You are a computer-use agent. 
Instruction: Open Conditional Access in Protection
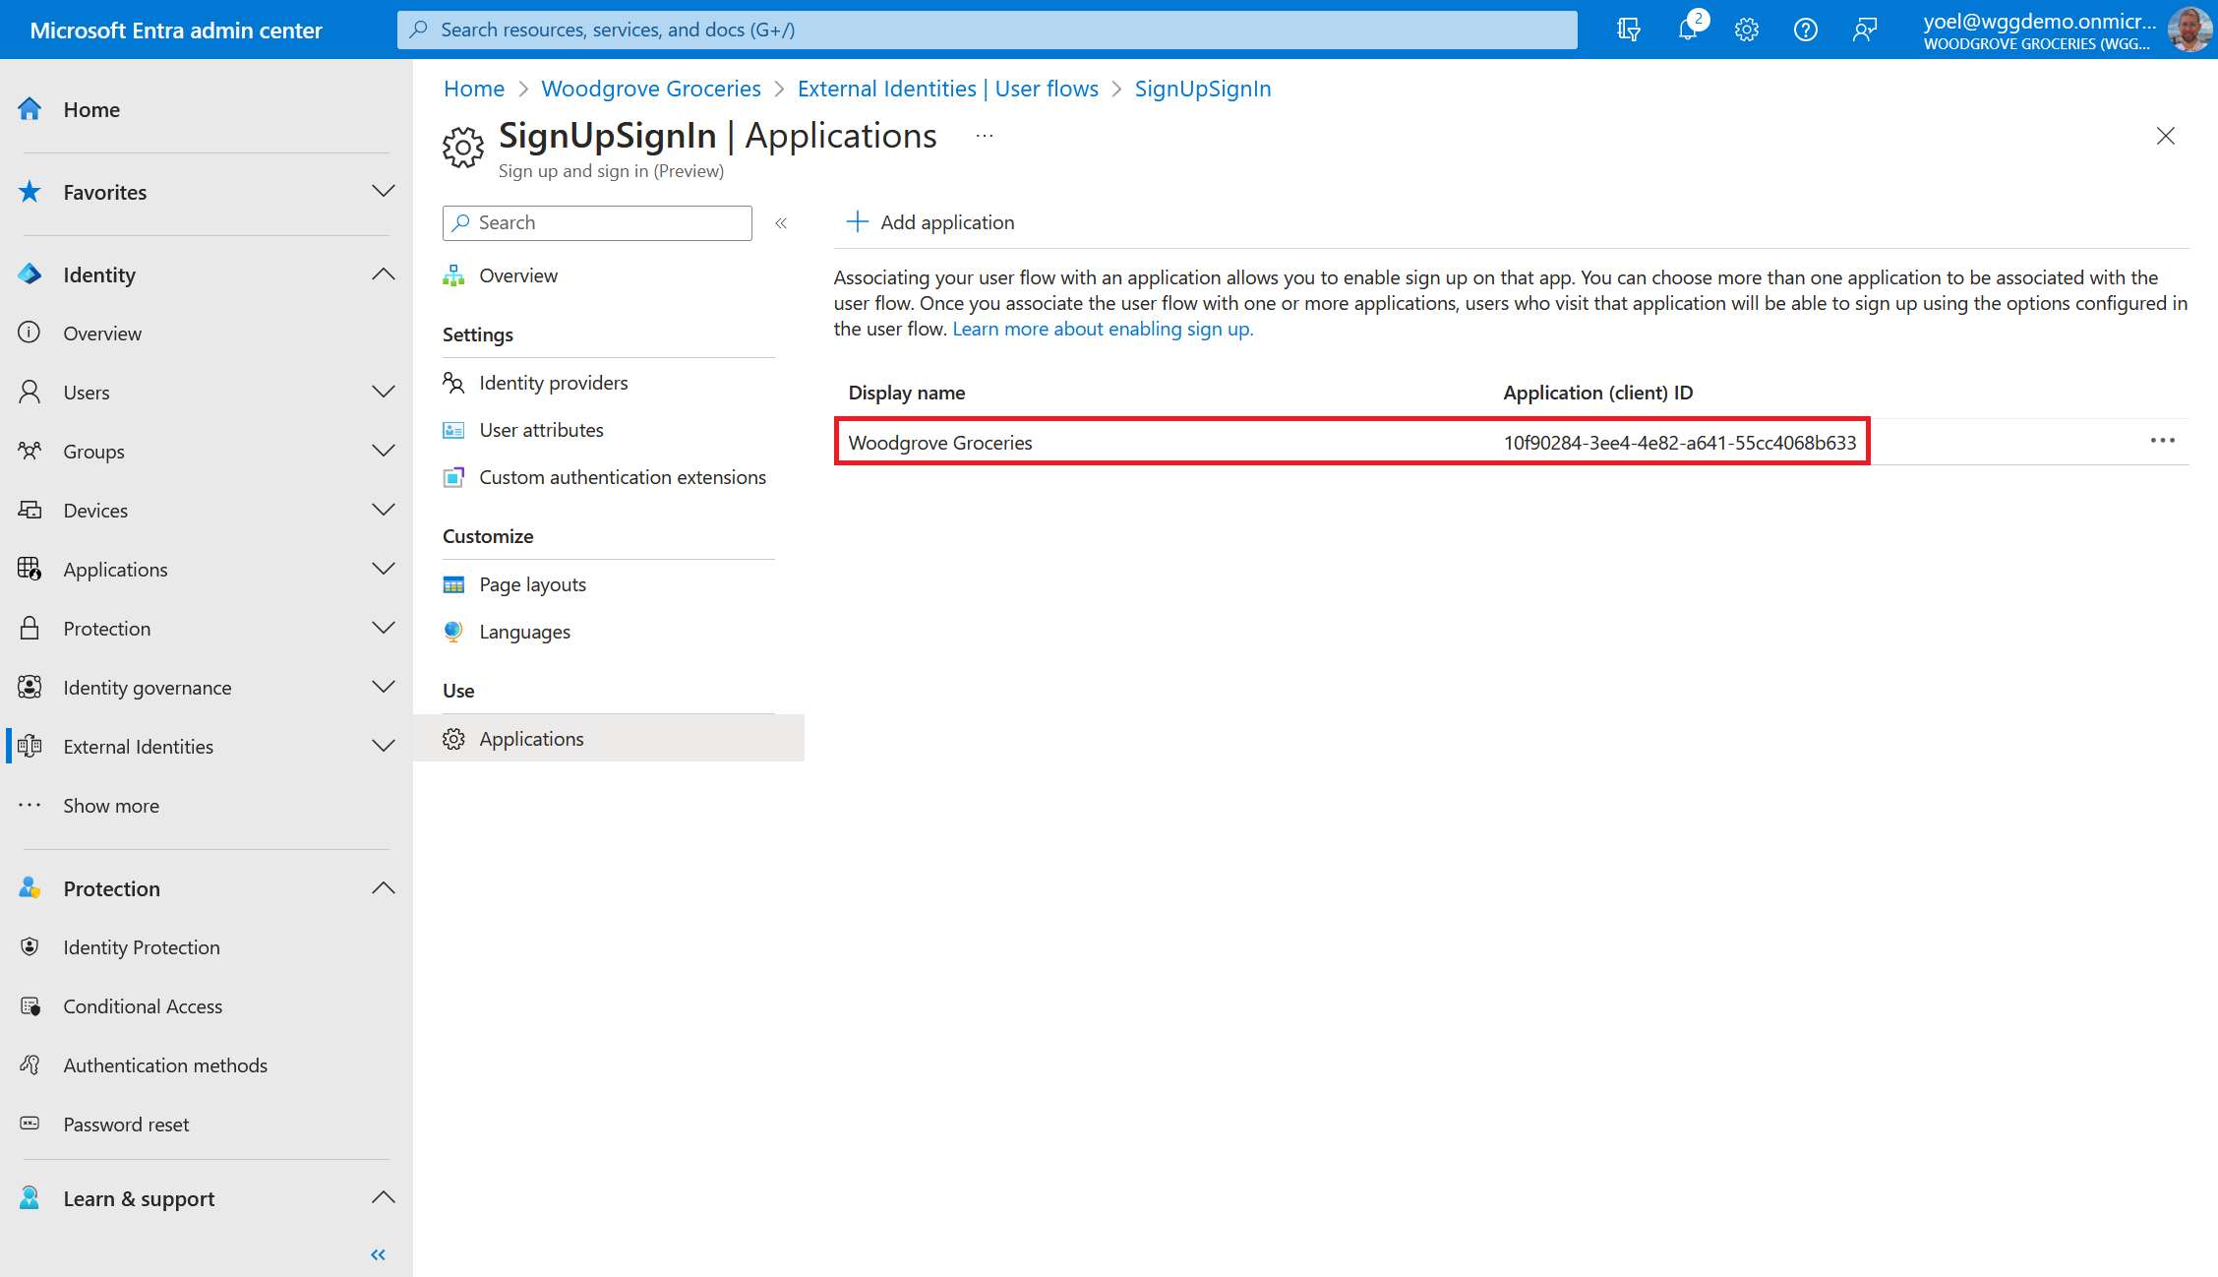pyautogui.click(x=143, y=1006)
